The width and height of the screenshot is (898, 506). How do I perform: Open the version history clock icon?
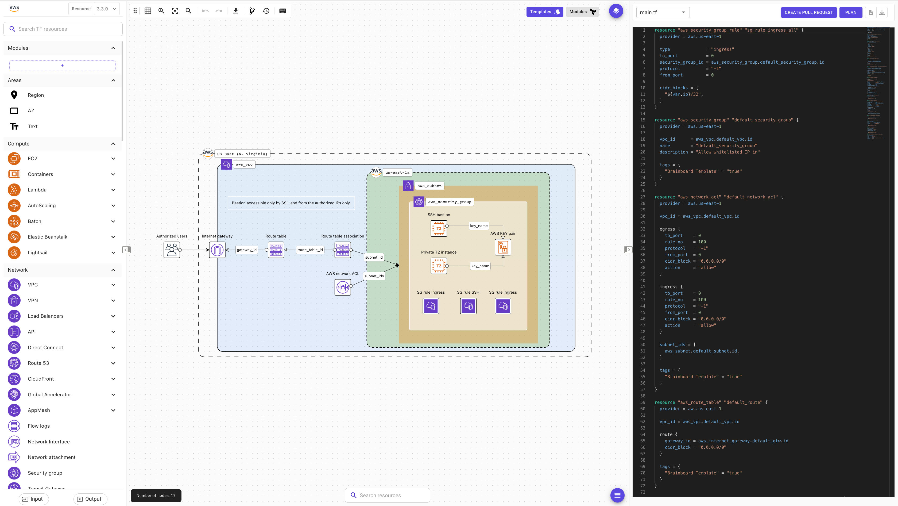click(x=266, y=11)
